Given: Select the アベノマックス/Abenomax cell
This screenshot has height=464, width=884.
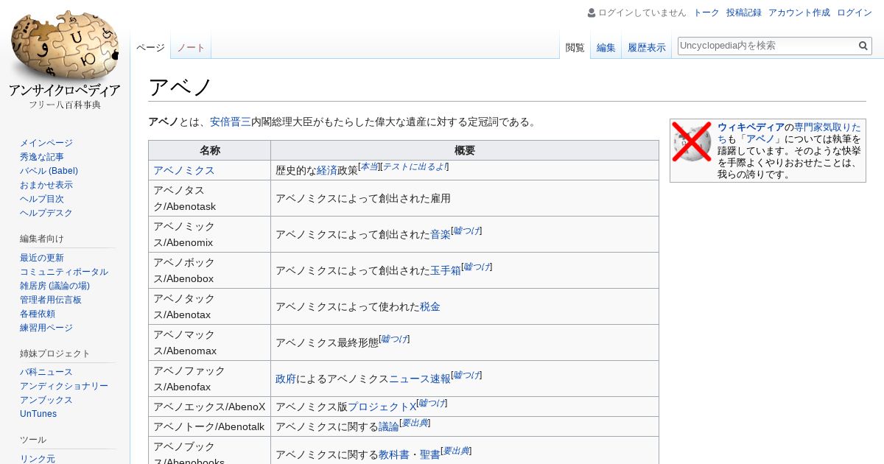Looking at the screenshot, I should coord(209,342).
